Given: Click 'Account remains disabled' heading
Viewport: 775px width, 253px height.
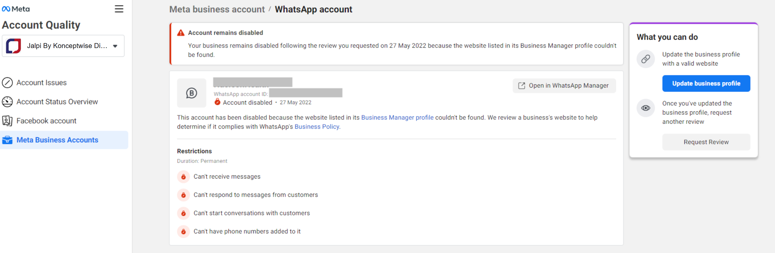Looking at the screenshot, I should coord(225,33).
